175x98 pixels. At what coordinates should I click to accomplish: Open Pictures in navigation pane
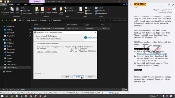coord(9,58)
